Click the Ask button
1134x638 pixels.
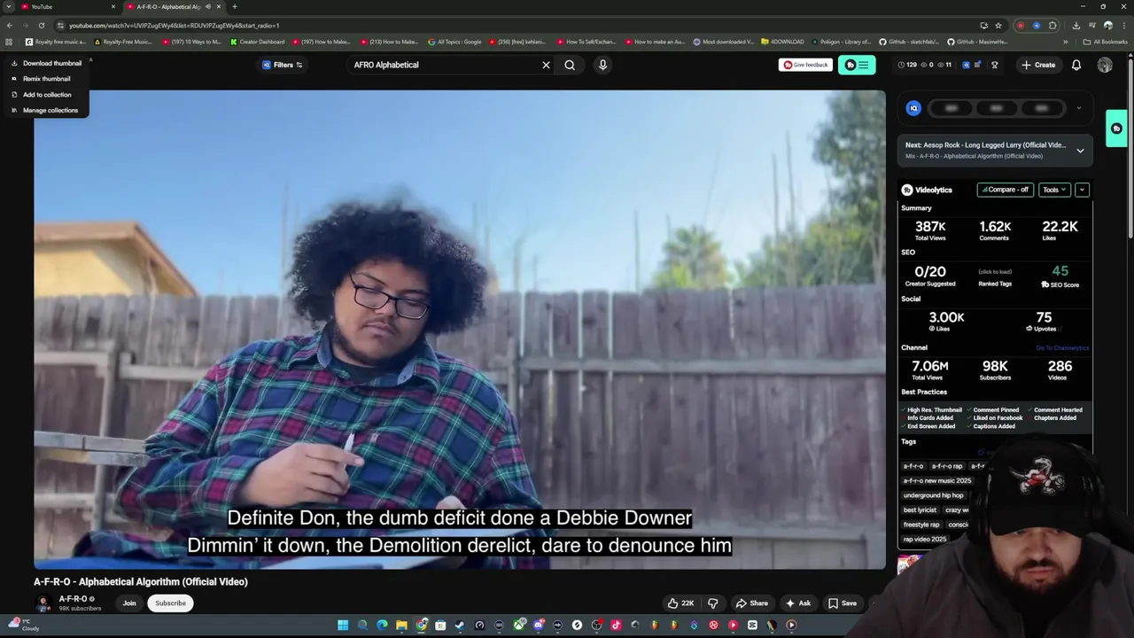click(797, 603)
